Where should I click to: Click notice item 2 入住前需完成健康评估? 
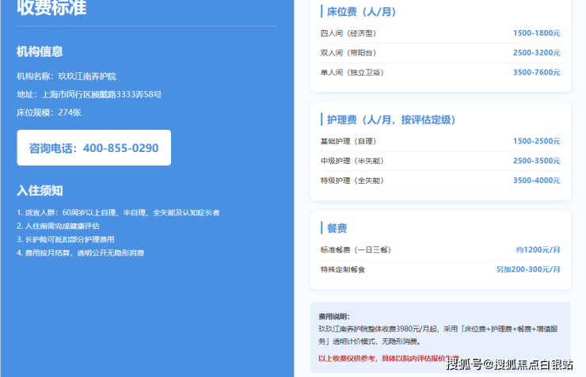[x=58, y=226]
